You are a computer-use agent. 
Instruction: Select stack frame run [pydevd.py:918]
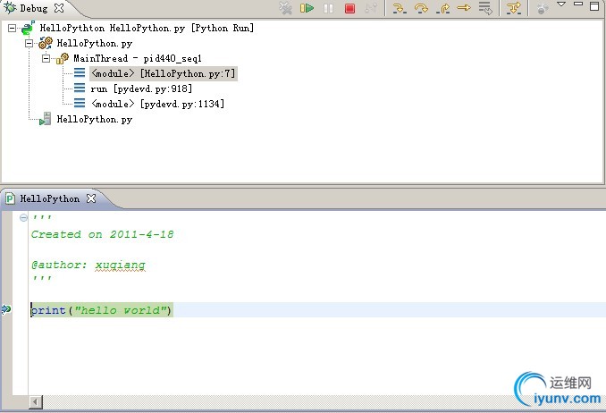(141, 88)
